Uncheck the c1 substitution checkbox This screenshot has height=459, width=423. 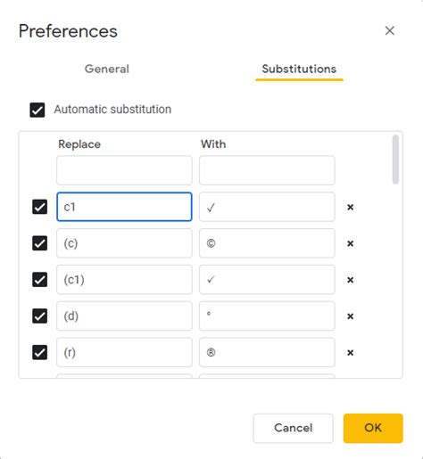(39, 207)
